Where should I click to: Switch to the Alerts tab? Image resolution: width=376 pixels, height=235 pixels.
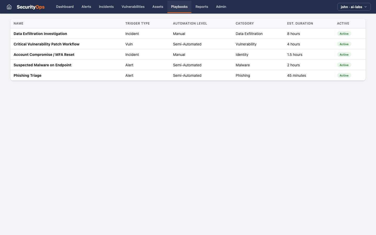86,7
